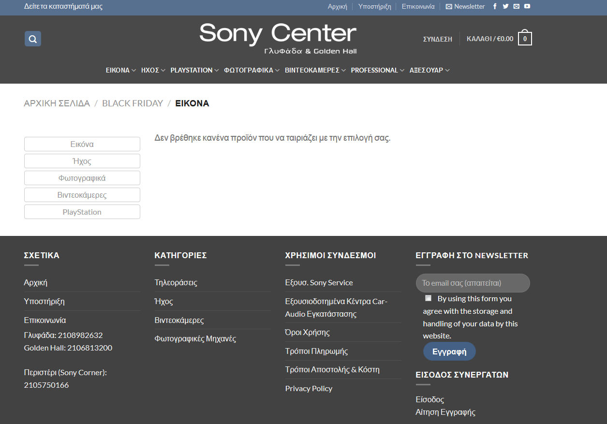Click the ΕΙΚΟΝΑ breadcrumb current page text
The width and height of the screenshot is (607, 424).
(x=192, y=103)
